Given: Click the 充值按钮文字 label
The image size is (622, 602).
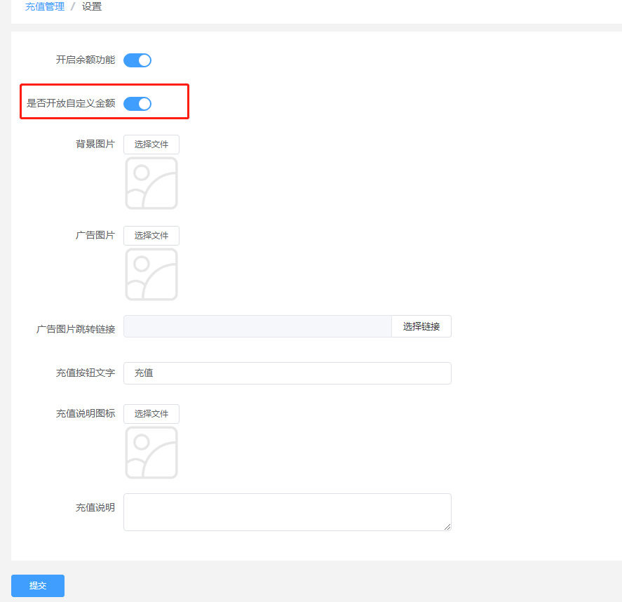Looking at the screenshot, I should [x=86, y=373].
